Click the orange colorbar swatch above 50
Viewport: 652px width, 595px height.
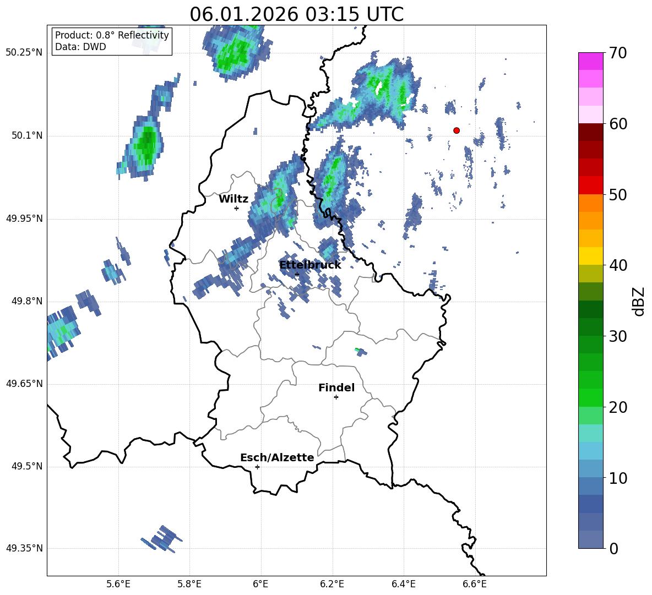[x=590, y=203]
